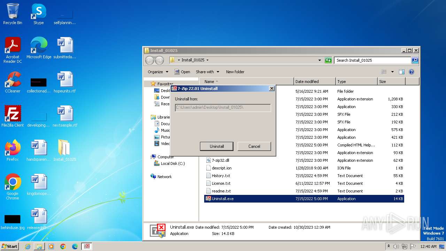This screenshot has height=251, width=446.
Task: Open the Organize dropdown menu
Action: tap(158, 72)
